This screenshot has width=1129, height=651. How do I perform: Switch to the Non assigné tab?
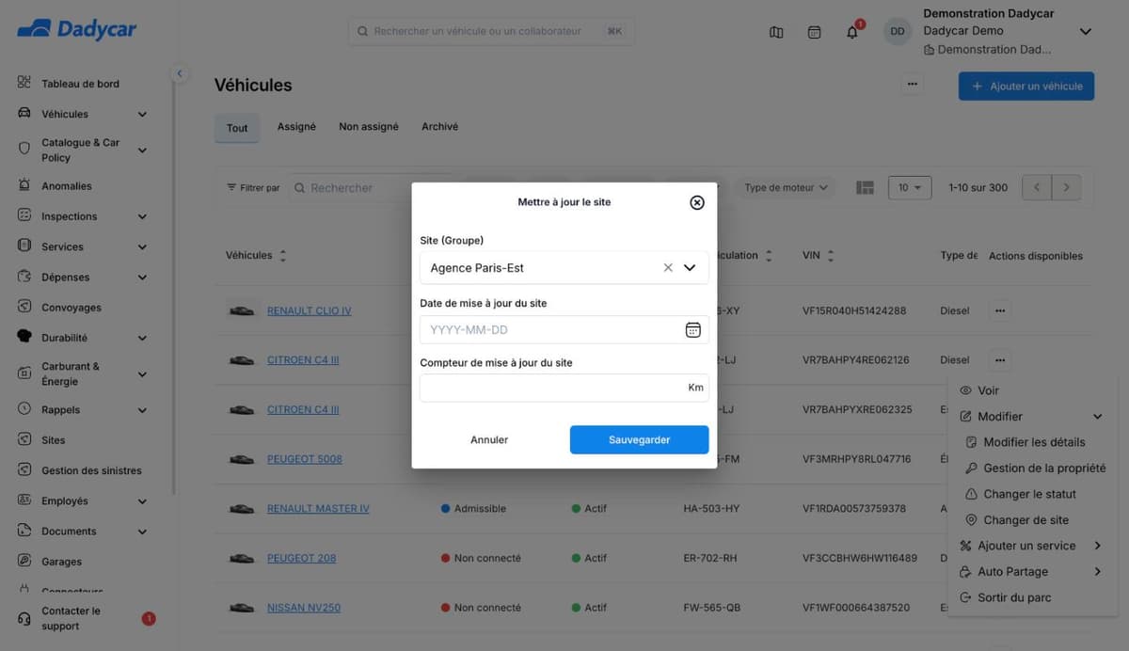pos(369,127)
